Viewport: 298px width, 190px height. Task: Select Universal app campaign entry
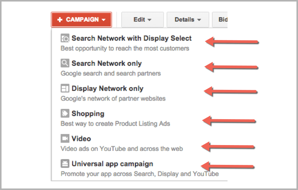click(x=112, y=164)
